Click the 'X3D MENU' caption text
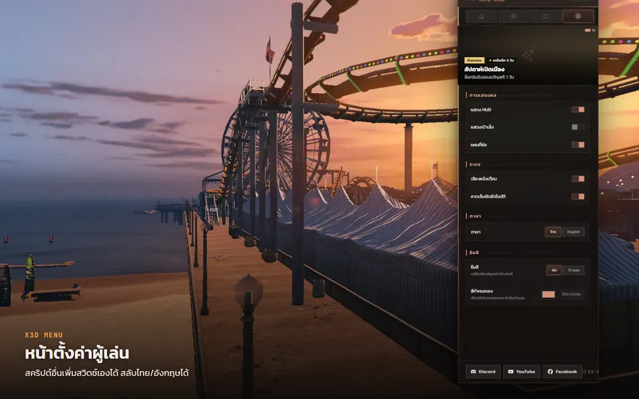639x399 pixels. tap(44, 335)
